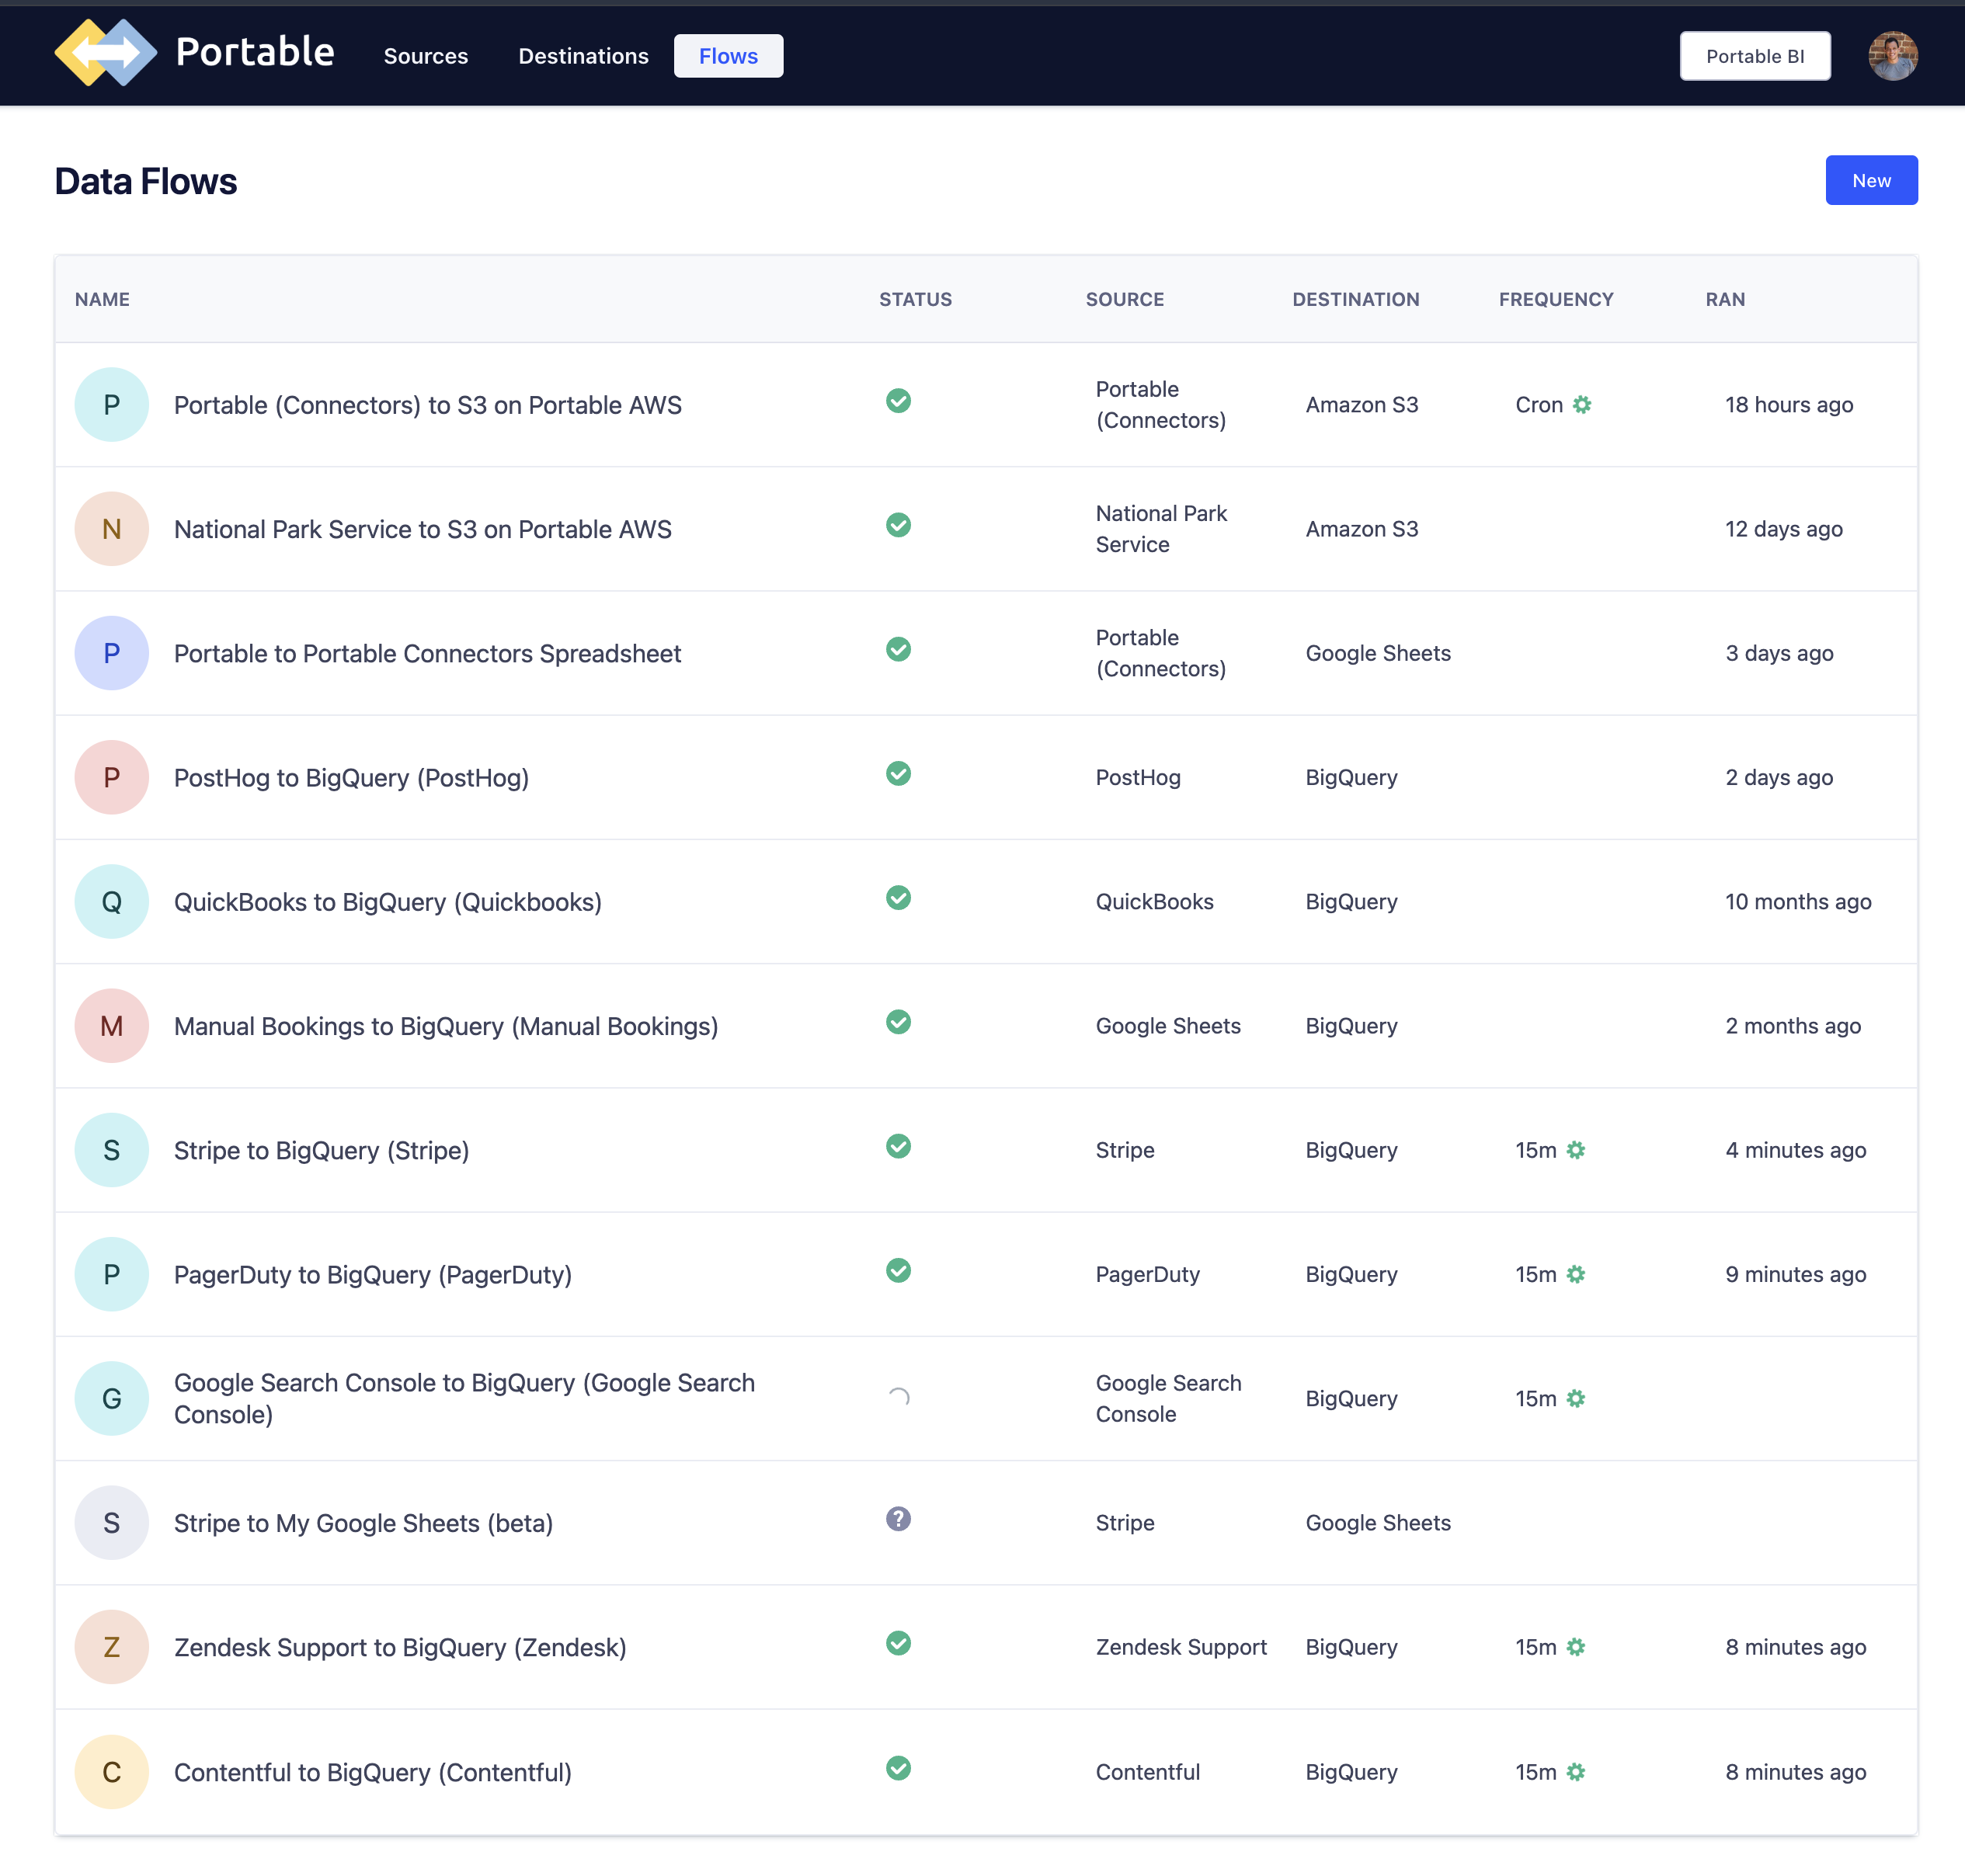Switch to the Sources tab
Viewport: 1965px width, 1876px height.
(426, 56)
